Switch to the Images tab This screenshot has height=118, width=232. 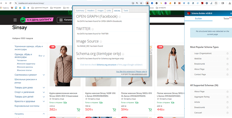100,10
